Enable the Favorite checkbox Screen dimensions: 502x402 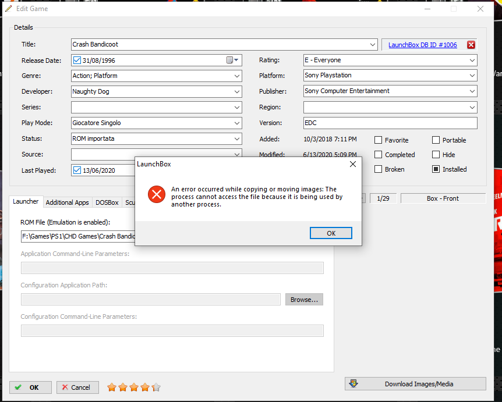tap(378, 140)
